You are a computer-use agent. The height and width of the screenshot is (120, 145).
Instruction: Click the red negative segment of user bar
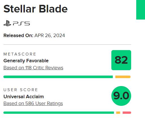(127, 113)
